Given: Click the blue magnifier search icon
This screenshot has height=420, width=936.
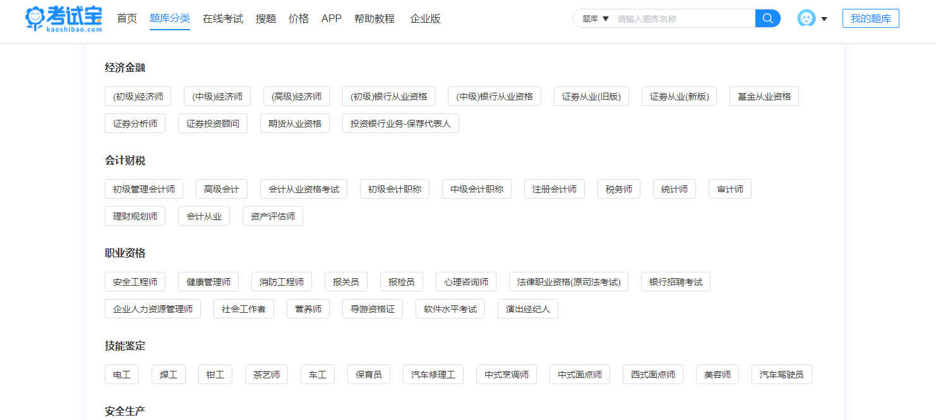Looking at the screenshot, I should click(767, 18).
